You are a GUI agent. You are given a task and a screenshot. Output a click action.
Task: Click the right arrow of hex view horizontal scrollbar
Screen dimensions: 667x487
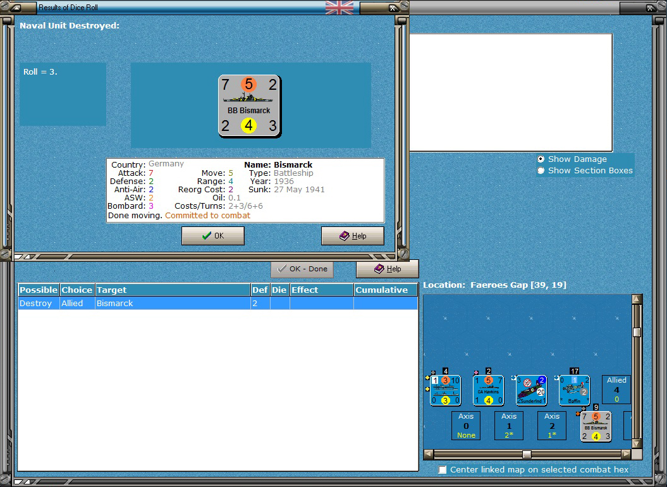pos(626,454)
